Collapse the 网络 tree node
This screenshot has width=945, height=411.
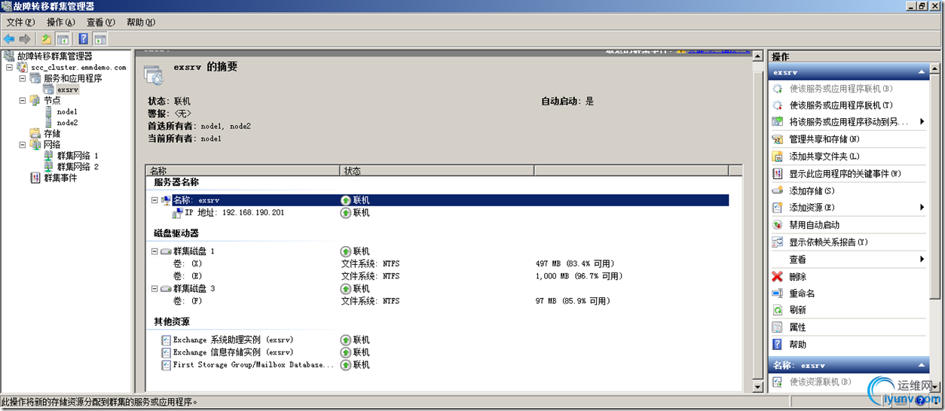(23, 145)
